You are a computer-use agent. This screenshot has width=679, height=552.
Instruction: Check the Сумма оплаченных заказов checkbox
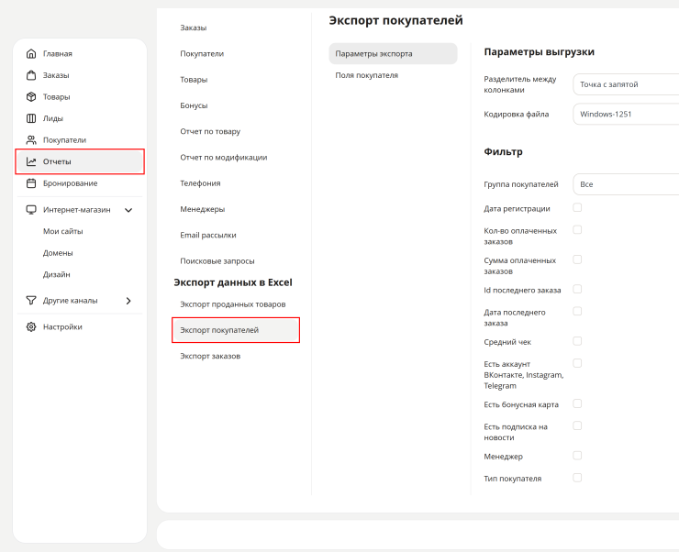pos(577,259)
